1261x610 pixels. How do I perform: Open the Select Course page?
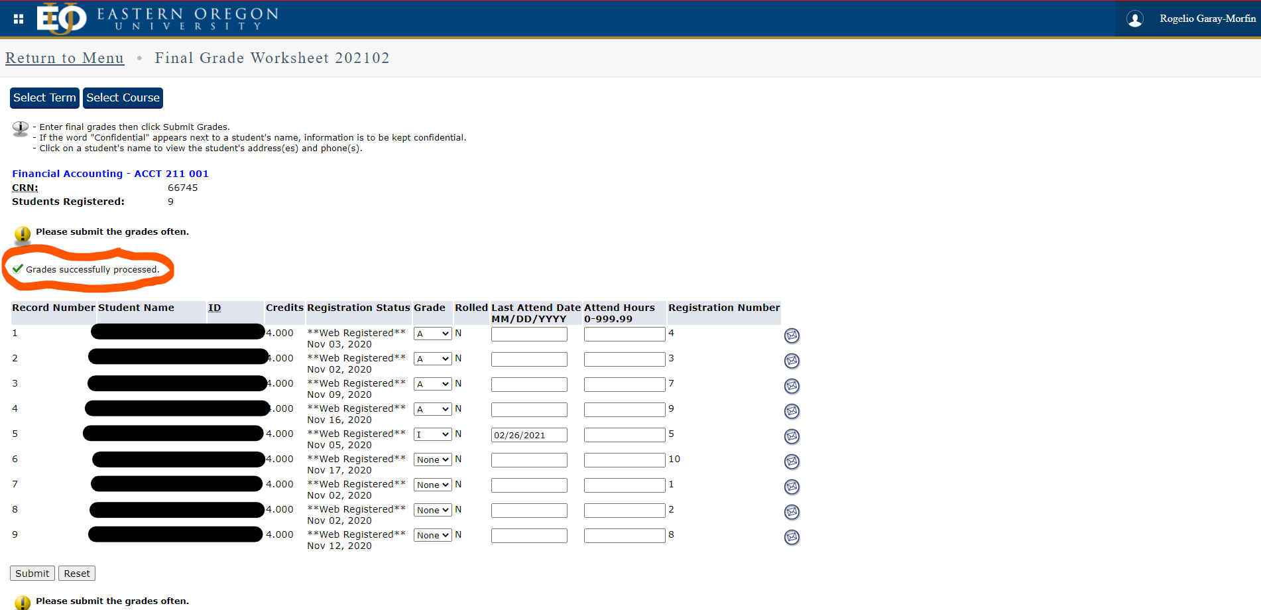click(122, 97)
